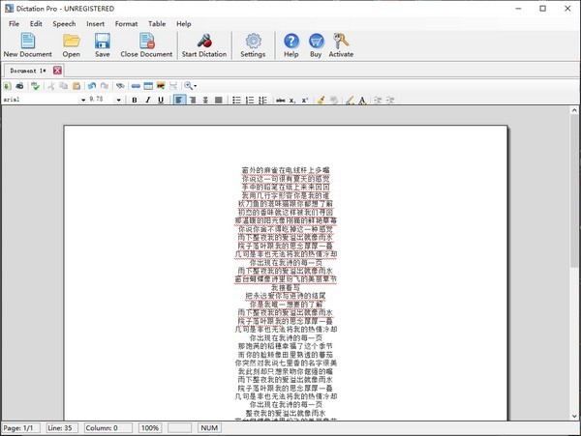581x436 pixels.
Task: Save the current document
Action: pyautogui.click(x=103, y=45)
